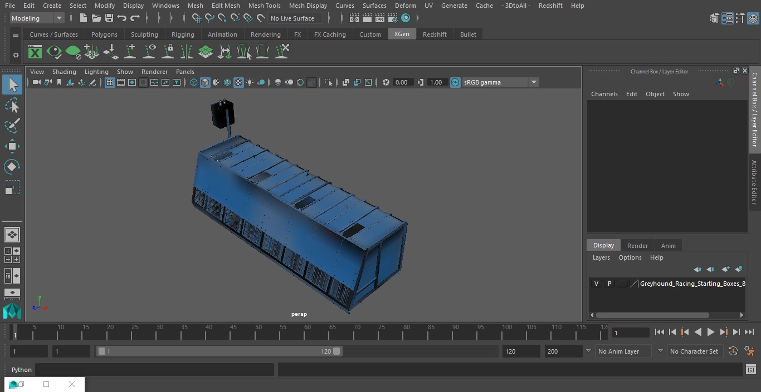The image size is (761, 392).
Task: Open render settings clapperboard-gear icon
Action: click(x=393, y=18)
